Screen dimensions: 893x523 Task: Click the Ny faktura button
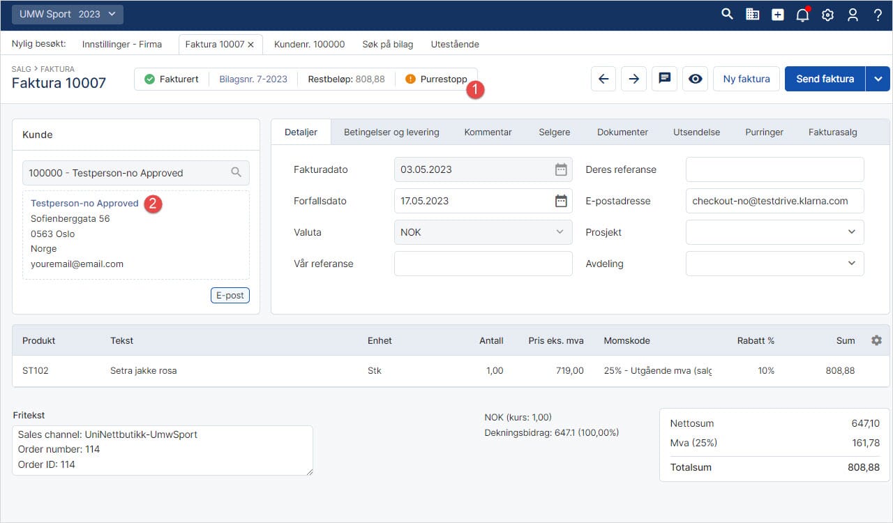coord(746,79)
